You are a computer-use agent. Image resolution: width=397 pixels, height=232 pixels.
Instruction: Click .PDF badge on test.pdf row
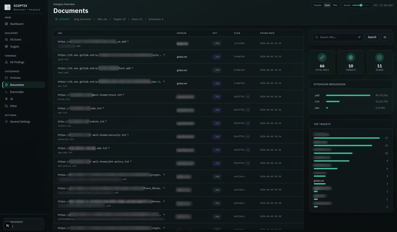[217, 70]
